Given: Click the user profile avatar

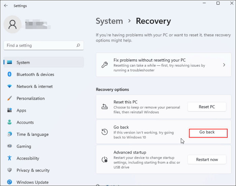Looking at the screenshot, I should click(x=13, y=25).
